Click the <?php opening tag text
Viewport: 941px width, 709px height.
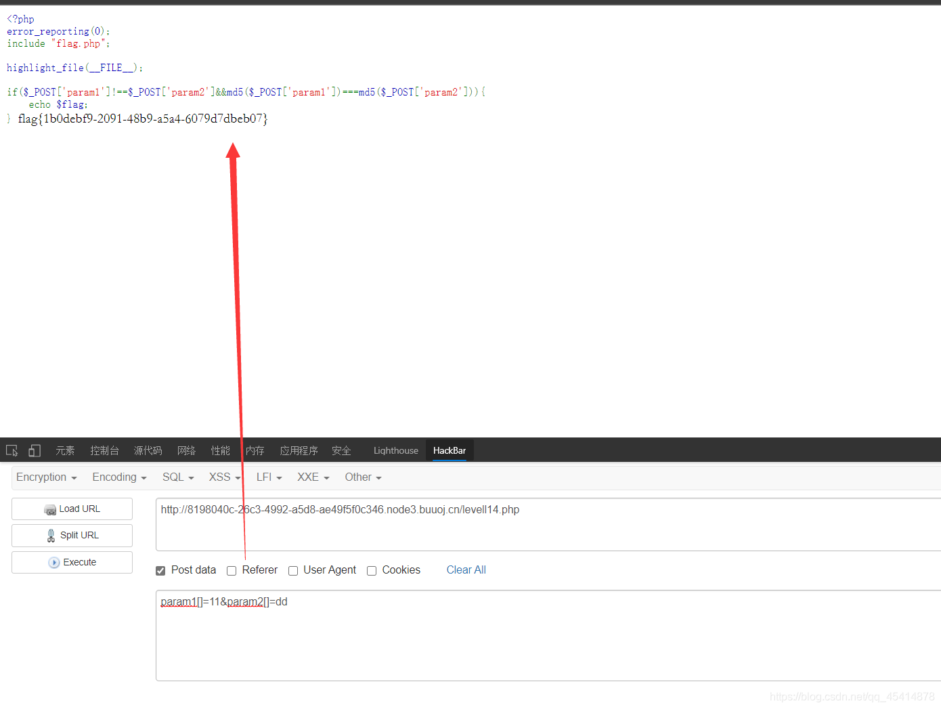[20, 19]
